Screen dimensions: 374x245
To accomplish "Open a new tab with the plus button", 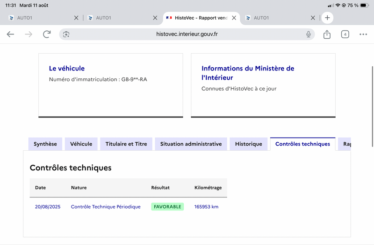I will click(327, 18).
